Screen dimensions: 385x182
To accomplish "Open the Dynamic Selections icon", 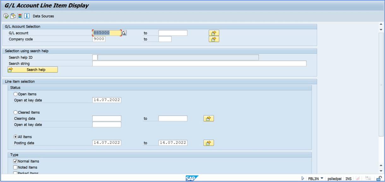I will (20, 16).
